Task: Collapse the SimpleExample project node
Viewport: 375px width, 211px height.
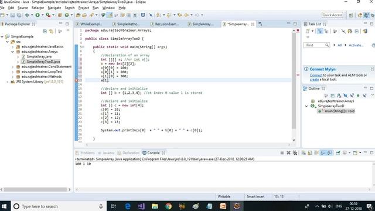Action: click(x=2, y=36)
